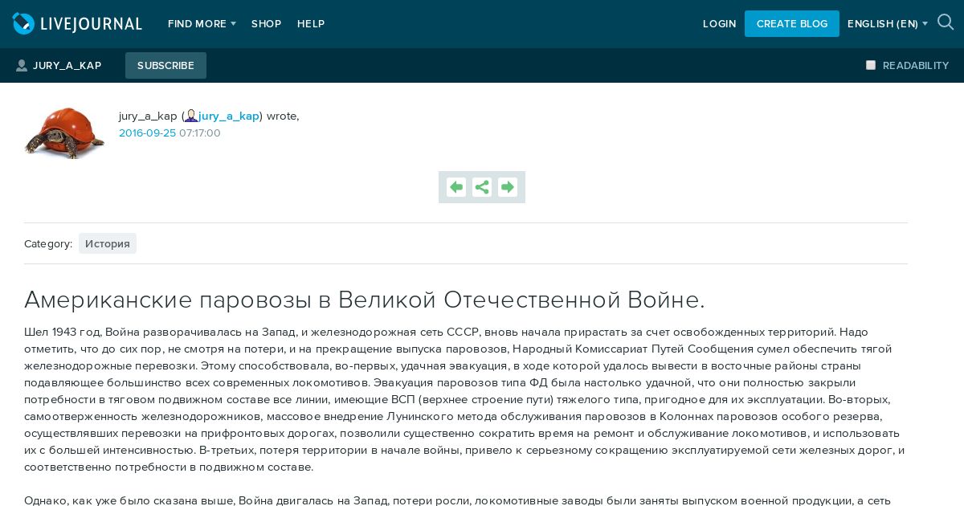The image size is (964, 506).
Task: Click the user profile icon beside jury_a_kap link
Action: pyautogui.click(x=191, y=116)
